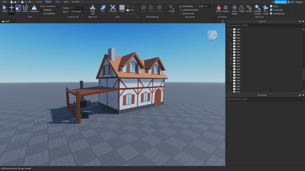Open the Scale 1x dropdown
This screenshot has height=171, width=305.
(x=209, y=6)
